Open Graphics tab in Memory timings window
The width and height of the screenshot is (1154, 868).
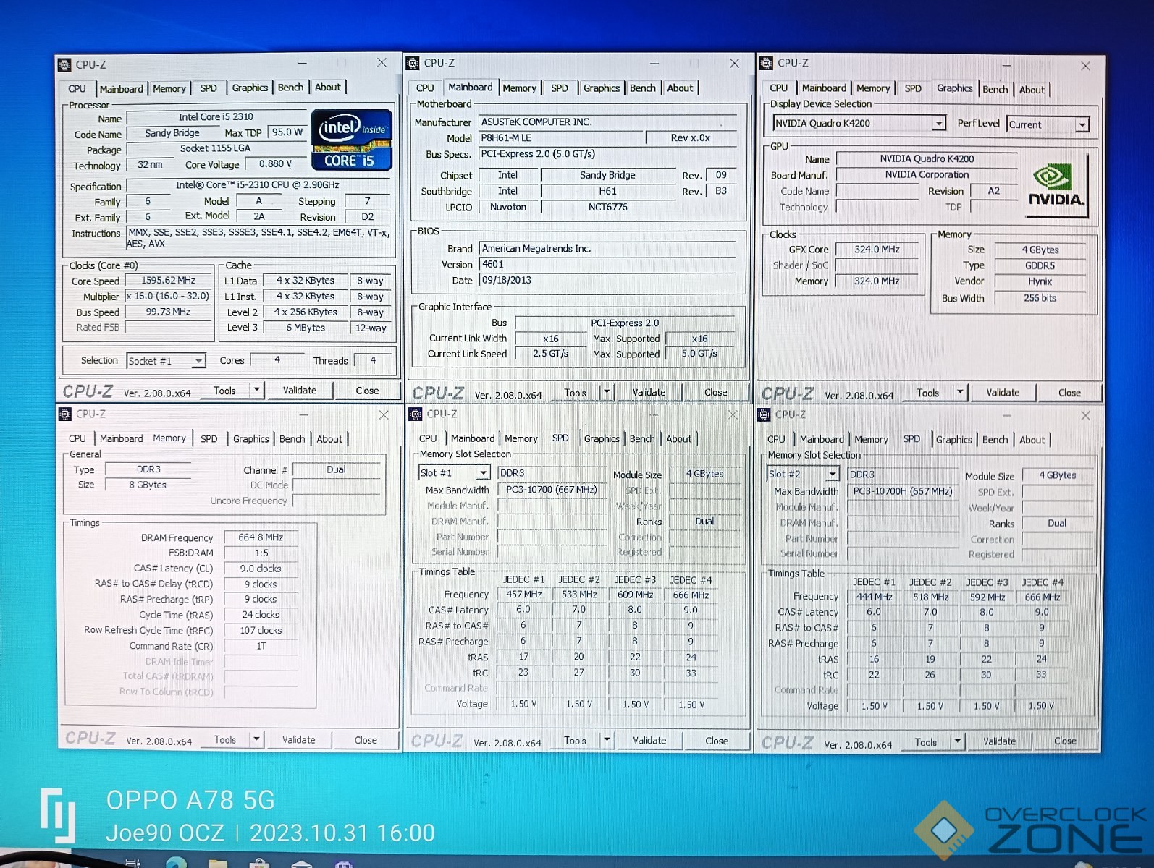250,439
